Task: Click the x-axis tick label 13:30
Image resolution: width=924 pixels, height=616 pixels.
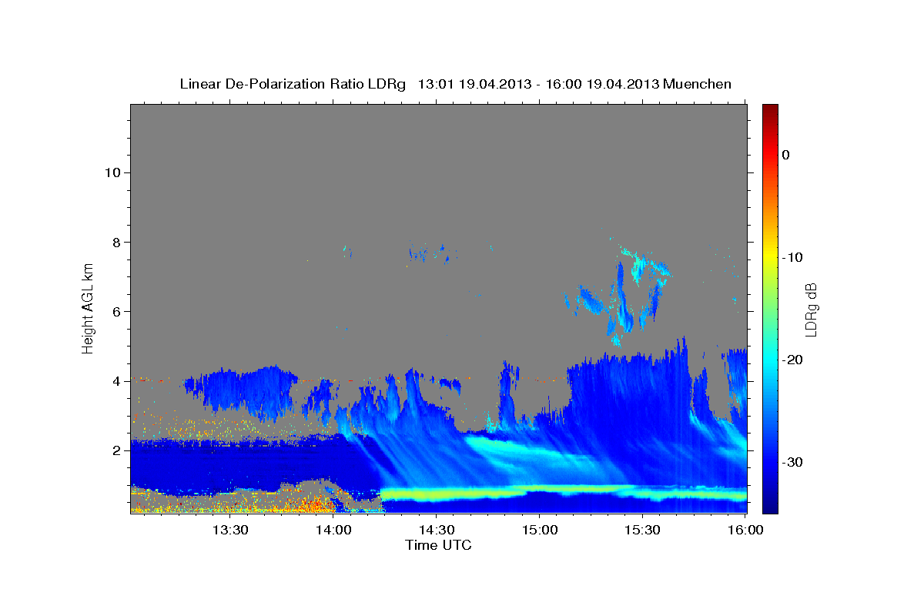Action: pyautogui.click(x=230, y=530)
